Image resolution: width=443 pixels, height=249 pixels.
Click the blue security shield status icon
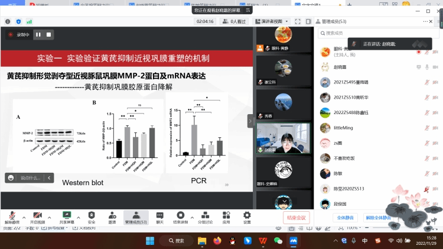[19, 21]
